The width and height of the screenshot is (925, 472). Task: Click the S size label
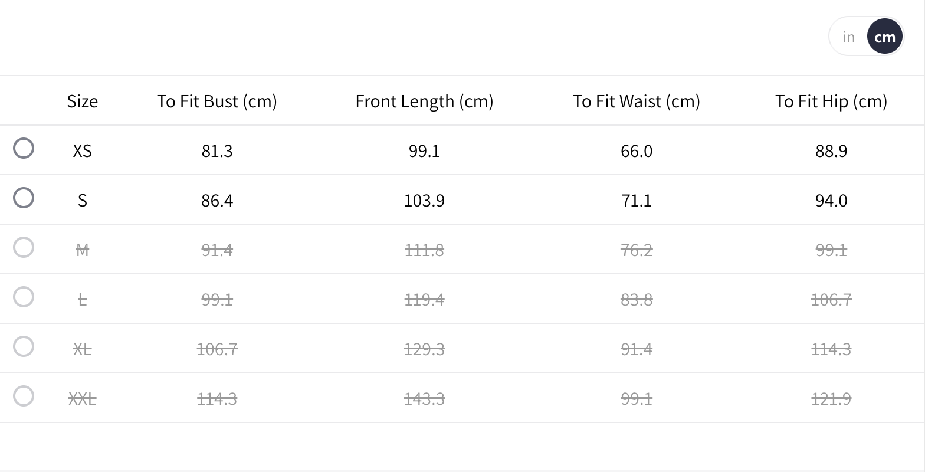coord(83,201)
